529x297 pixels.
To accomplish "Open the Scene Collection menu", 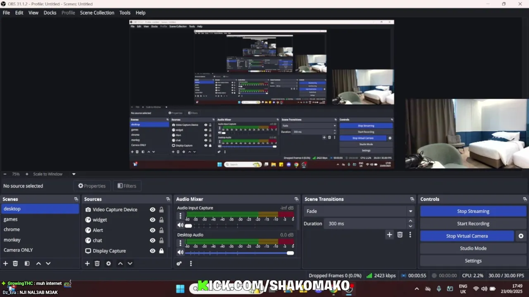I will pyautogui.click(x=97, y=13).
